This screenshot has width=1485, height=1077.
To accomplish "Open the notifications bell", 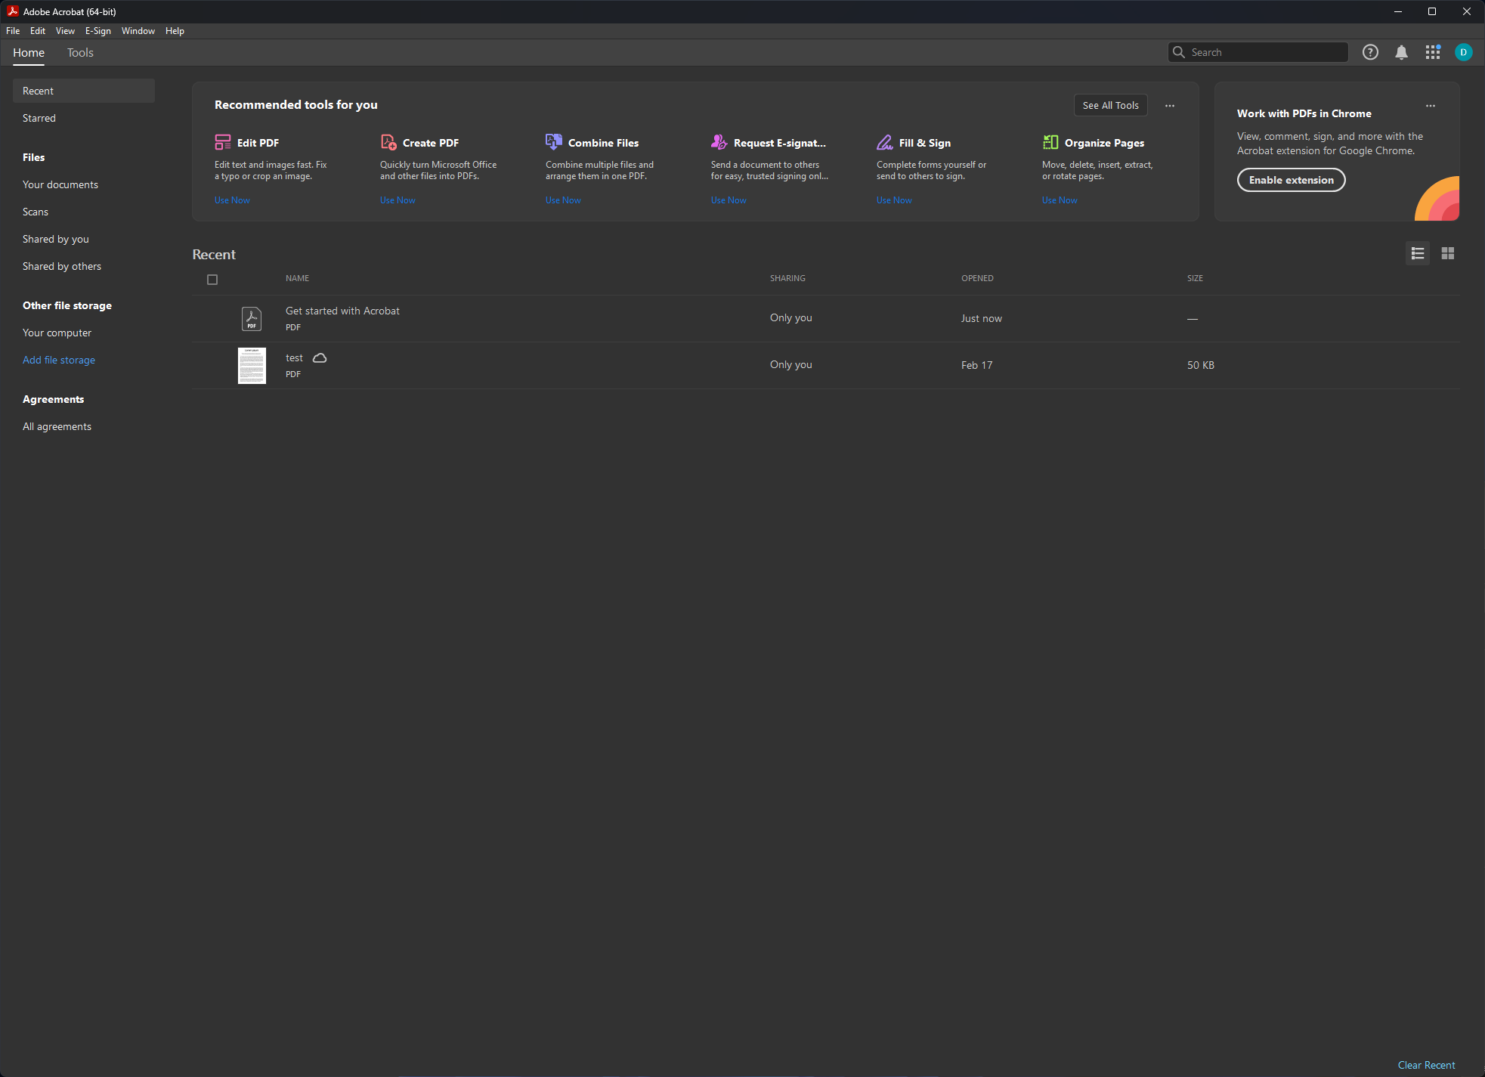I will [1401, 52].
